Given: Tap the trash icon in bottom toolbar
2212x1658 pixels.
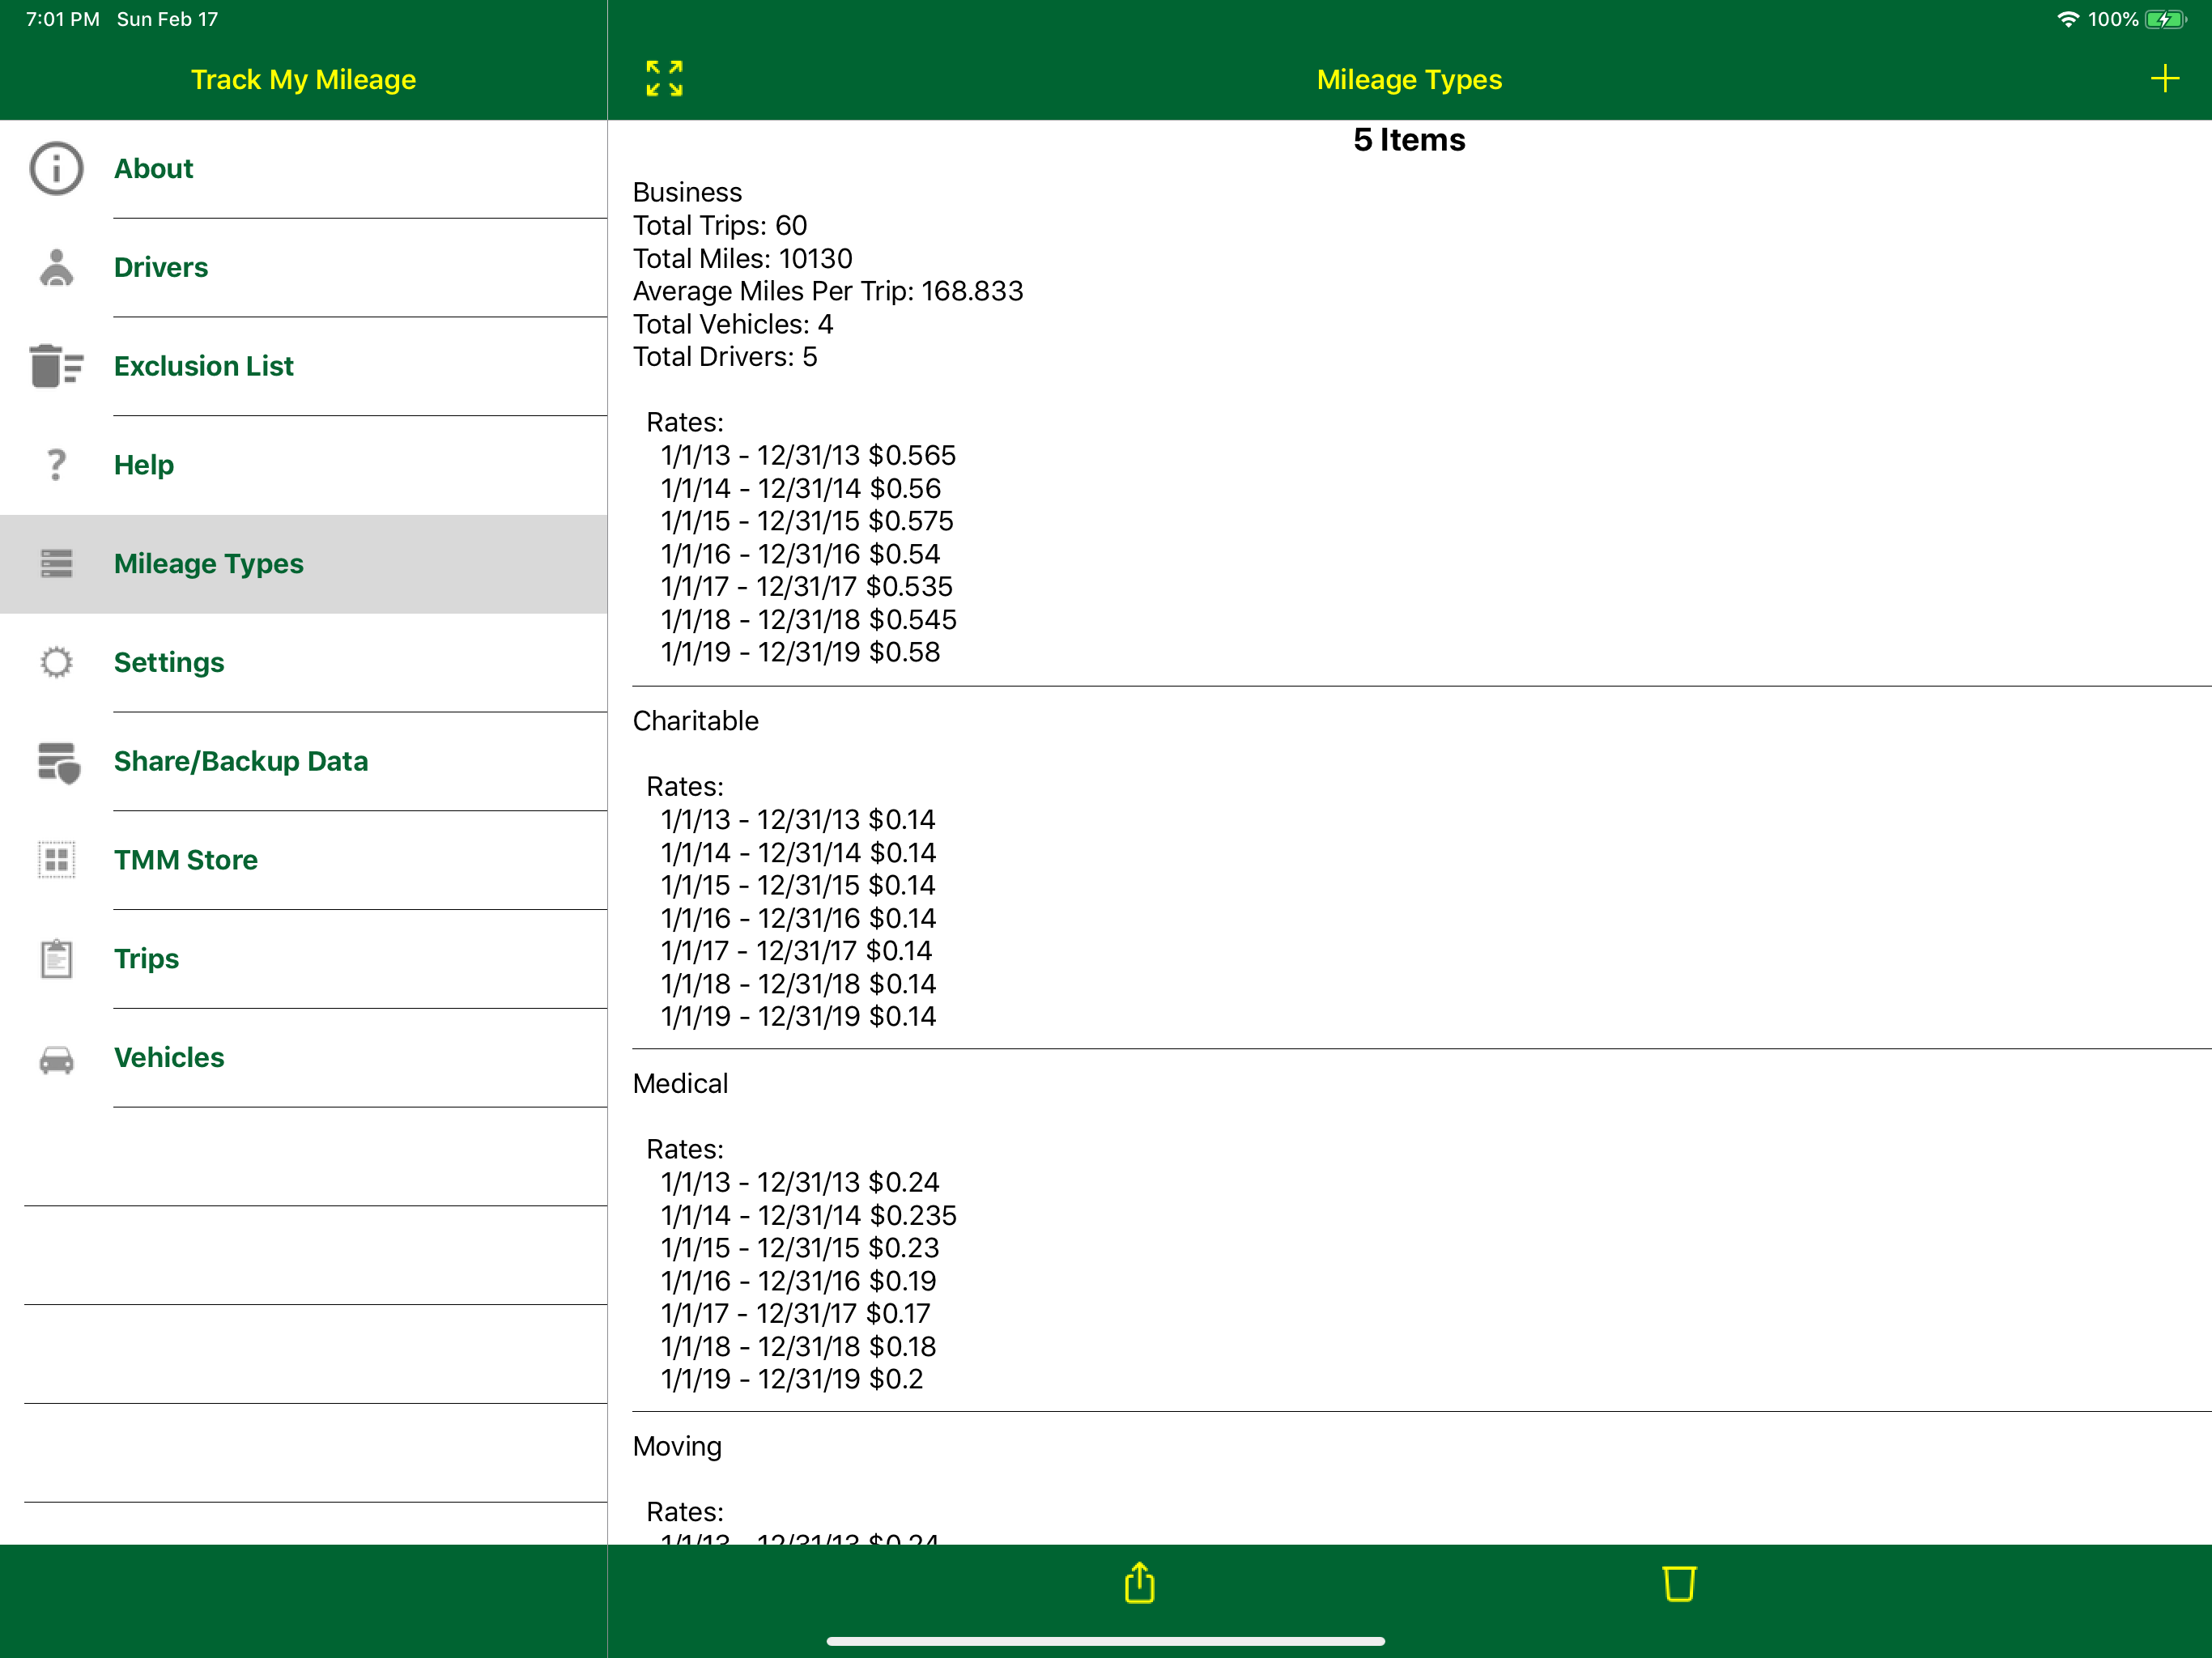Looking at the screenshot, I should click(x=1679, y=1583).
